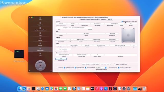
Task: Toggle checkbox beside SampleCustom.plist title
Action: pyautogui.click(x=61, y=17)
